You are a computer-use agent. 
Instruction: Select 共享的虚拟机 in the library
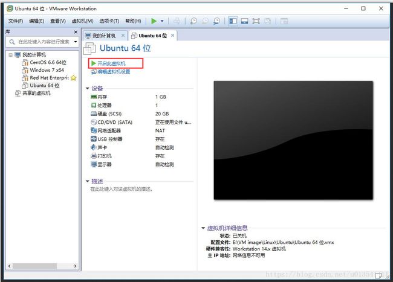pos(36,94)
